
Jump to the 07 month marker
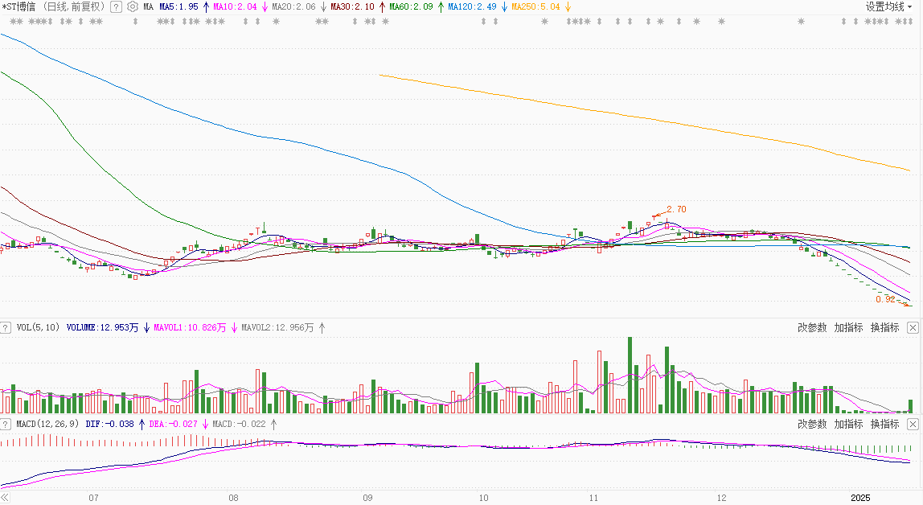pos(93,498)
